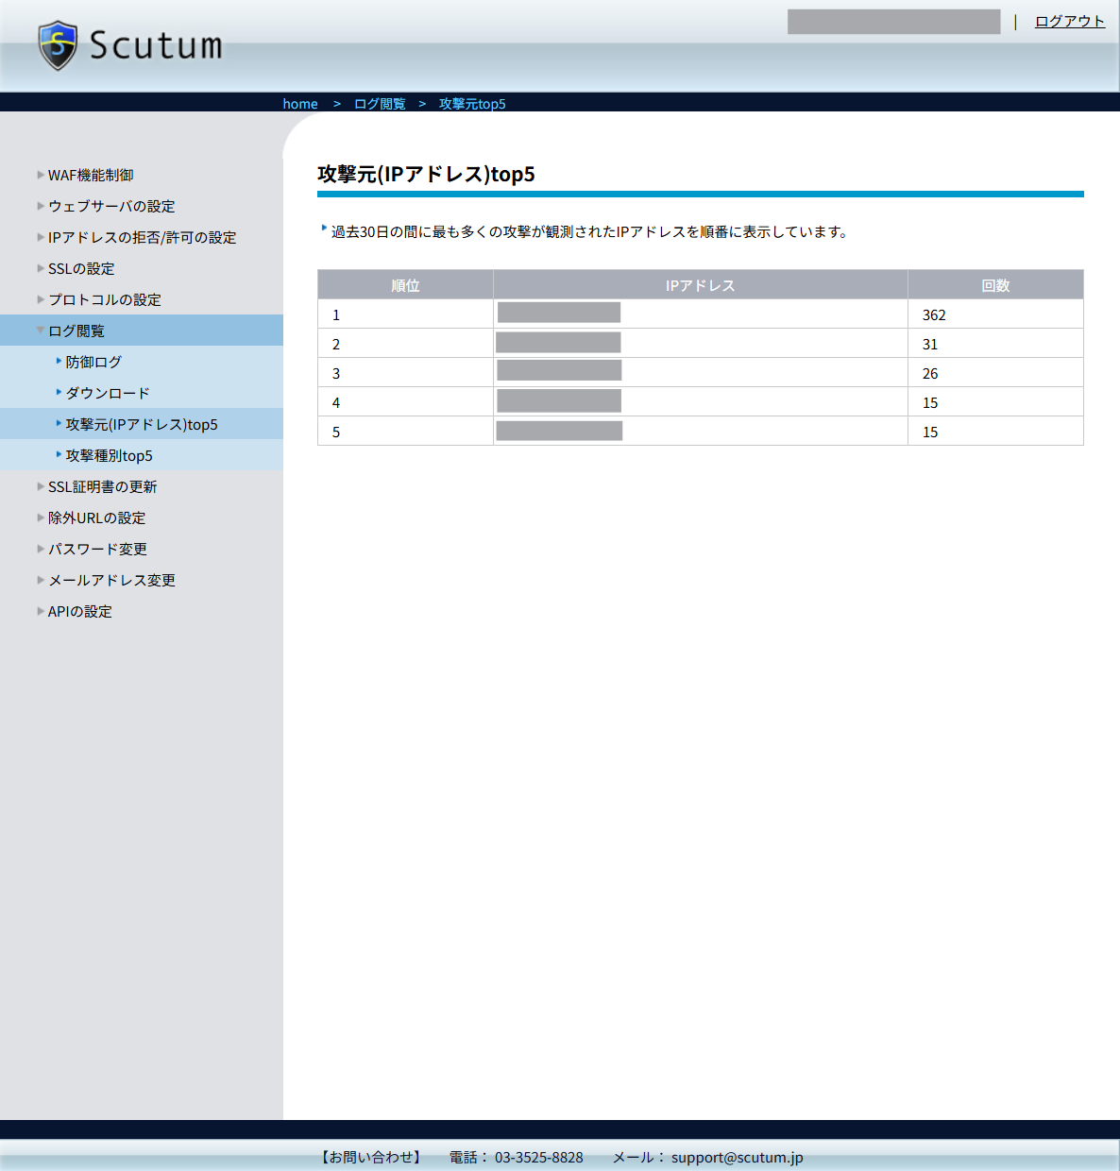The image size is (1120, 1171).
Task: Select 攻撃種別top5 submenu item
Action: click(109, 455)
